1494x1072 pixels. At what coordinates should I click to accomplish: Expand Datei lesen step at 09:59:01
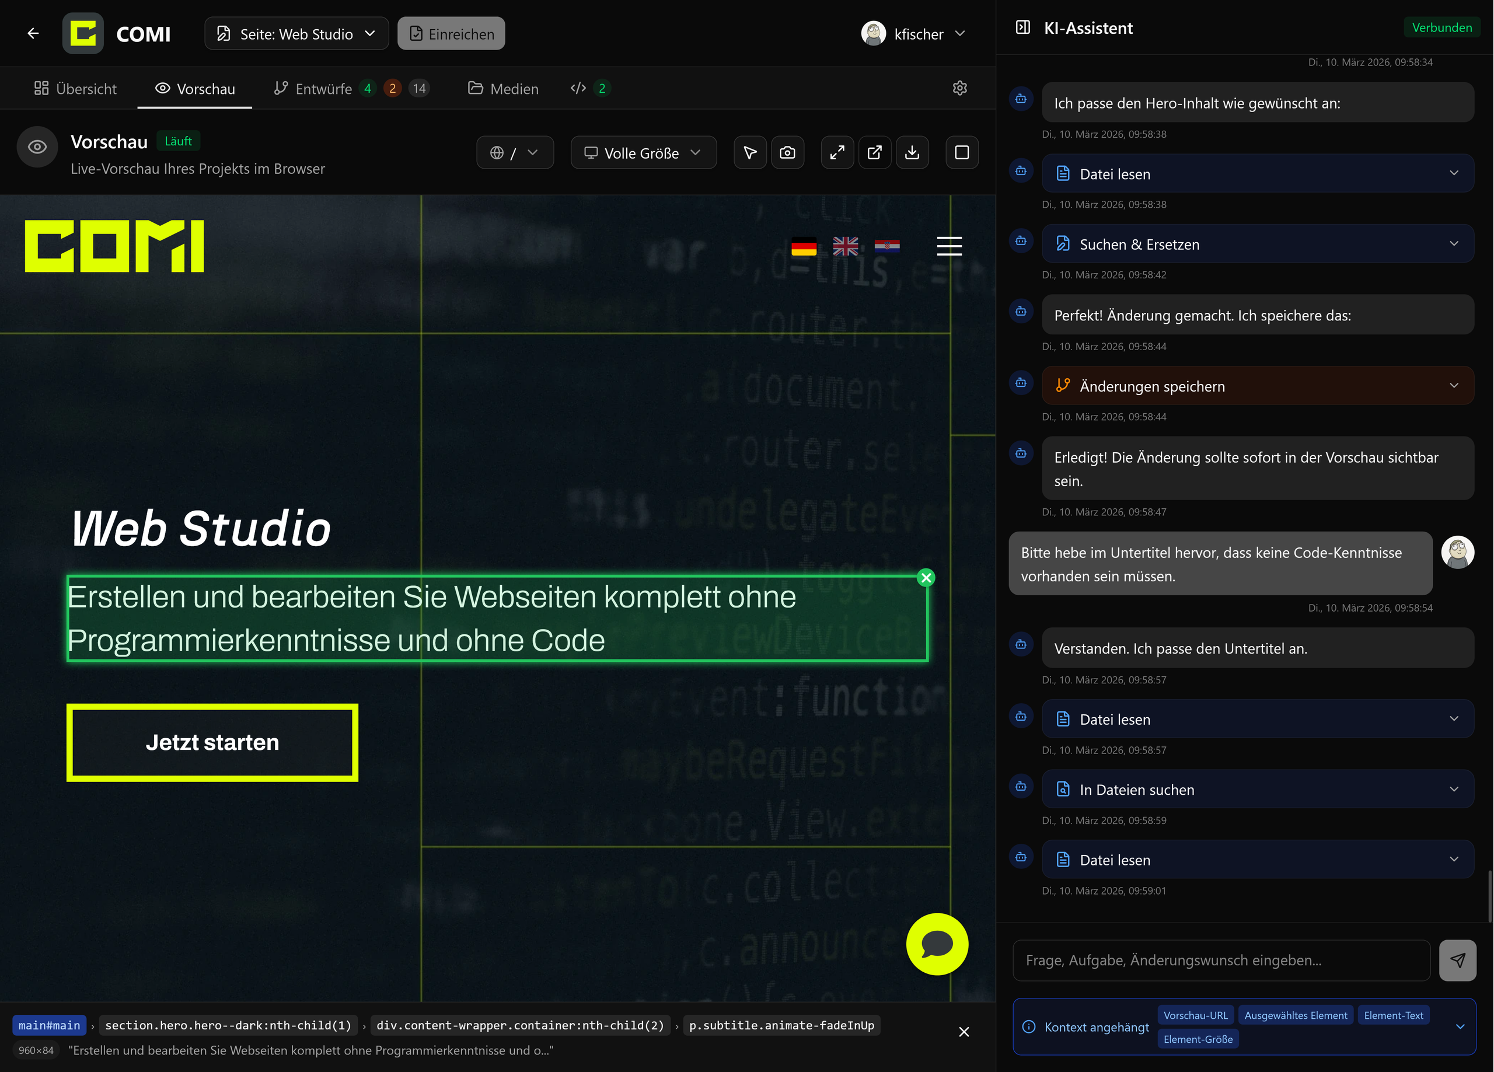tap(1258, 859)
